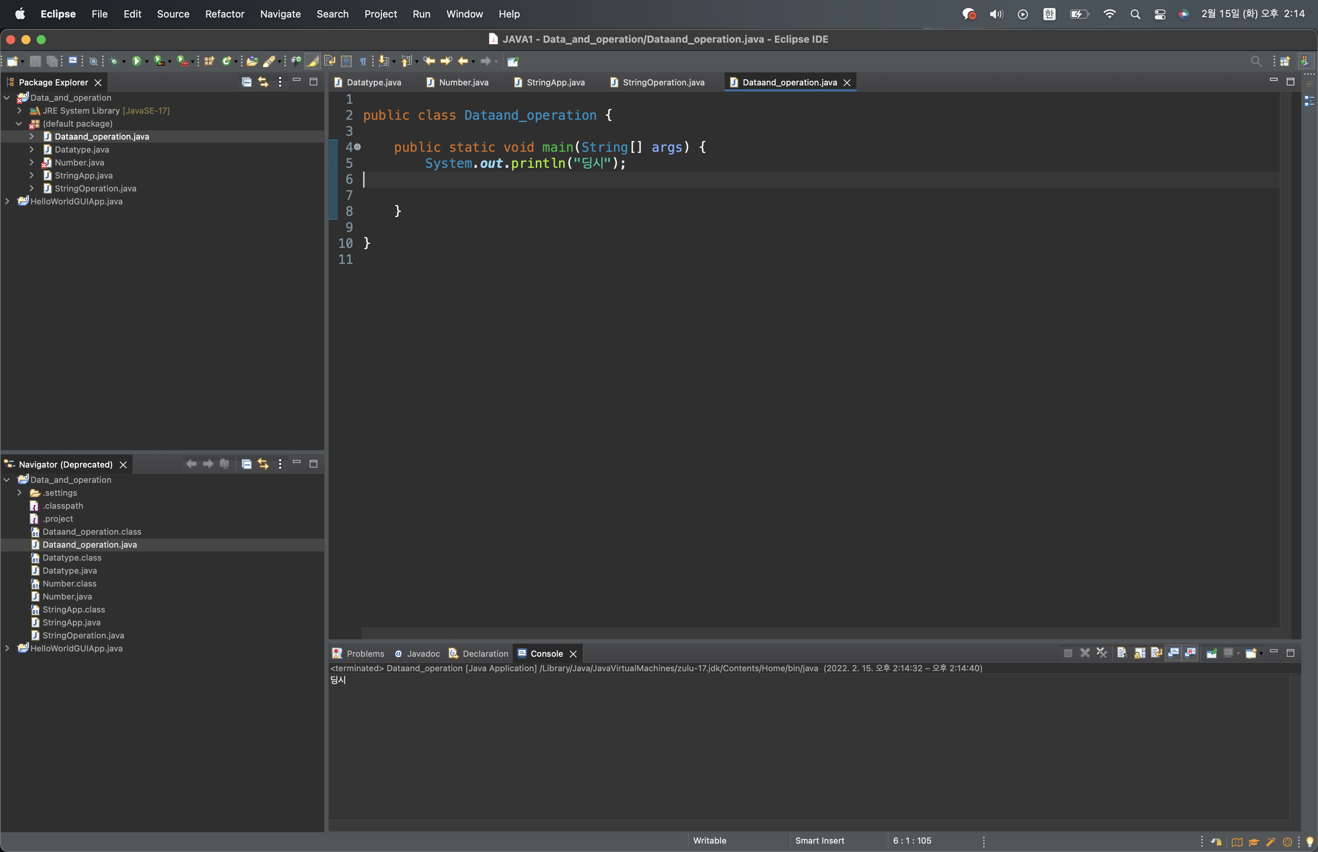1318x852 pixels.
Task: Click the Debug bug icon
Action: pos(114,61)
